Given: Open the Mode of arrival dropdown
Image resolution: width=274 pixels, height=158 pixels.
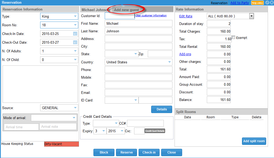Looking at the screenshot, I should [x=54, y=118].
